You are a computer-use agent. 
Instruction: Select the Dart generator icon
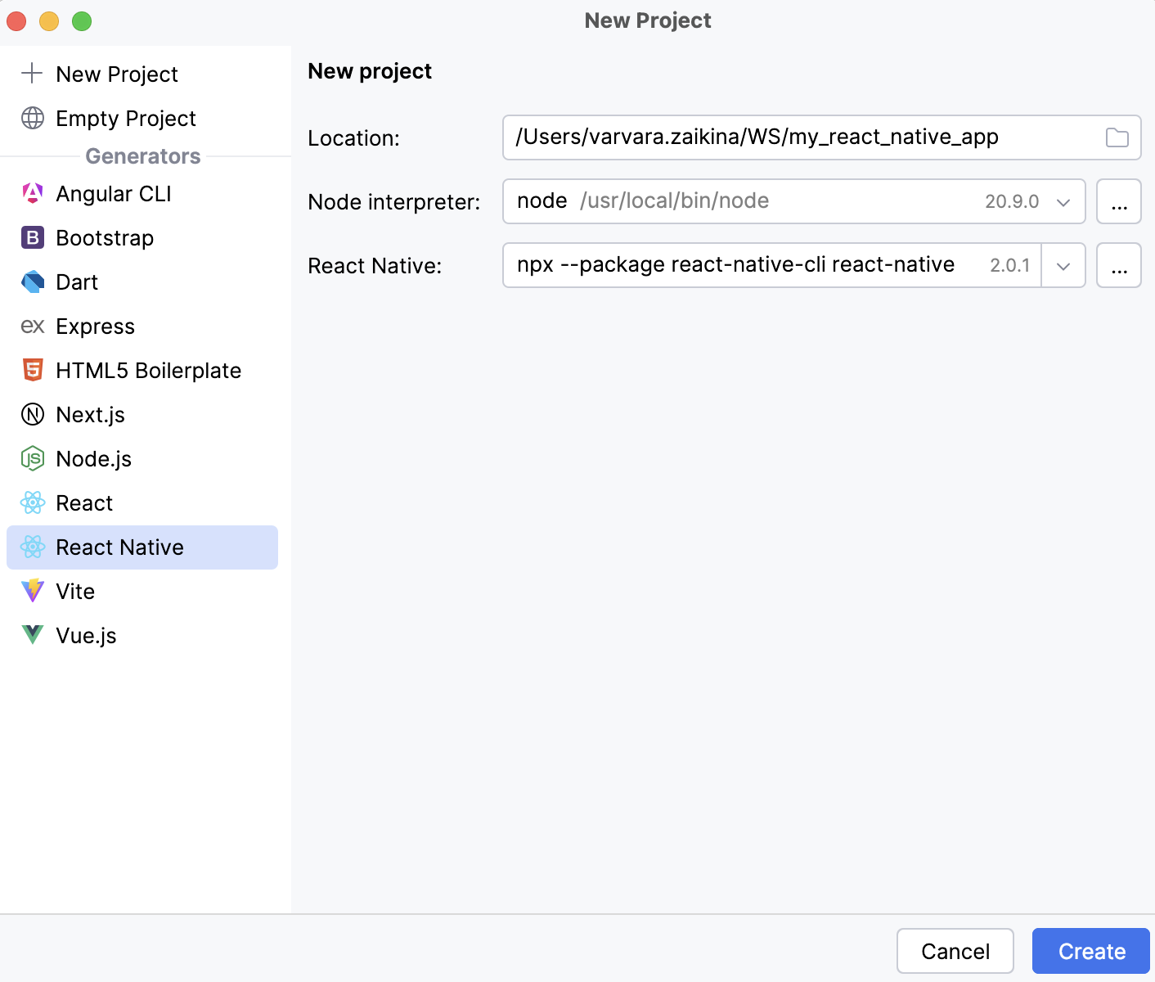tap(32, 282)
